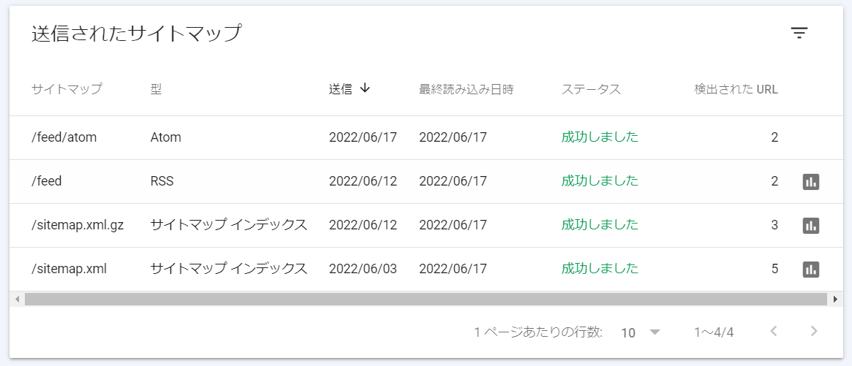The width and height of the screenshot is (852, 366).
Task: Click the 最終読み込み日時 column header
Action: [466, 90]
